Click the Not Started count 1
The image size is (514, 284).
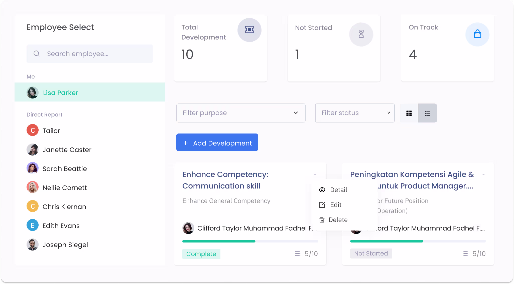point(297,54)
